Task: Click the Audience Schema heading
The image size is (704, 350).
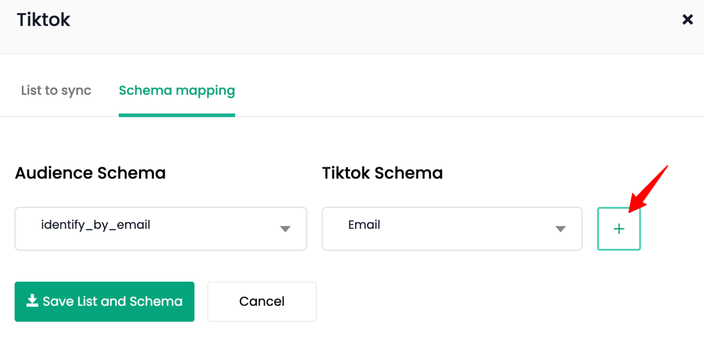Action: click(90, 173)
